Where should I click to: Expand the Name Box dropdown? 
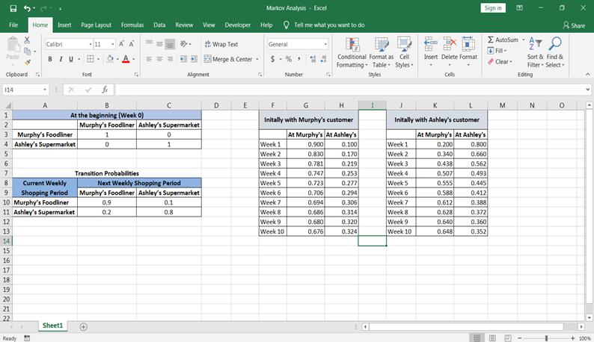tap(45, 90)
